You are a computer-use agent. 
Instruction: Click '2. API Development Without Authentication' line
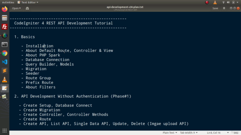click(x=73, y=96)
